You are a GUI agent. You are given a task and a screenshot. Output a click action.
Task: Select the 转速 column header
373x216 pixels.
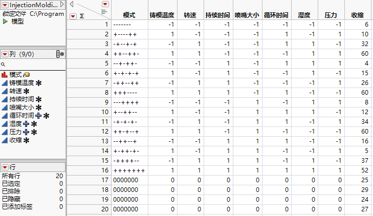tap(190, 15)
